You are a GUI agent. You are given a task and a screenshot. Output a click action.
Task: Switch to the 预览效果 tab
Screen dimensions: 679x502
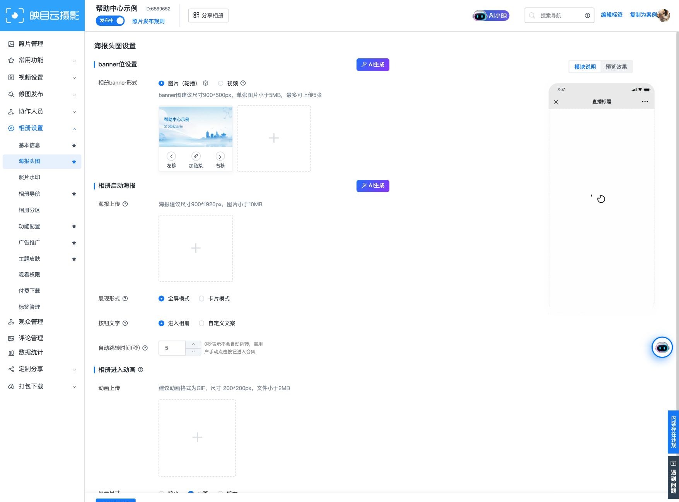click(x=616, y=67)
